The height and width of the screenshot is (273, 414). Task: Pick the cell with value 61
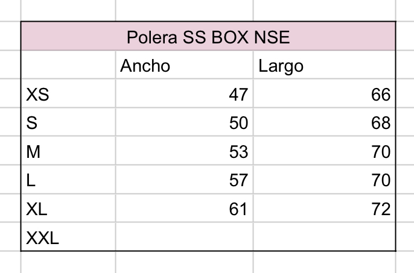(x=184, y=209)
